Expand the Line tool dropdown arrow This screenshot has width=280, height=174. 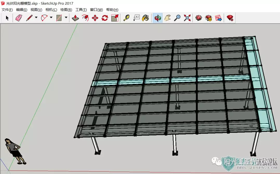click(36, 18)
